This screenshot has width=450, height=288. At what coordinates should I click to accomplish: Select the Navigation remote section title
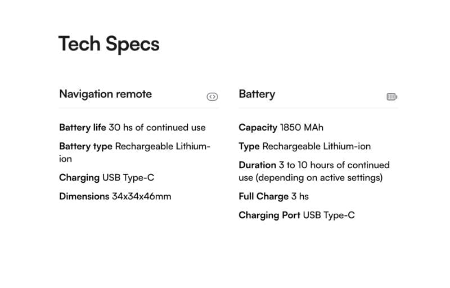pos(105,94)
